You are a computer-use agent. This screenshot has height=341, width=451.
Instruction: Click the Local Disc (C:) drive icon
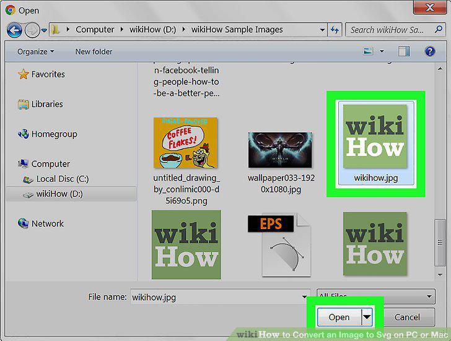28,179
